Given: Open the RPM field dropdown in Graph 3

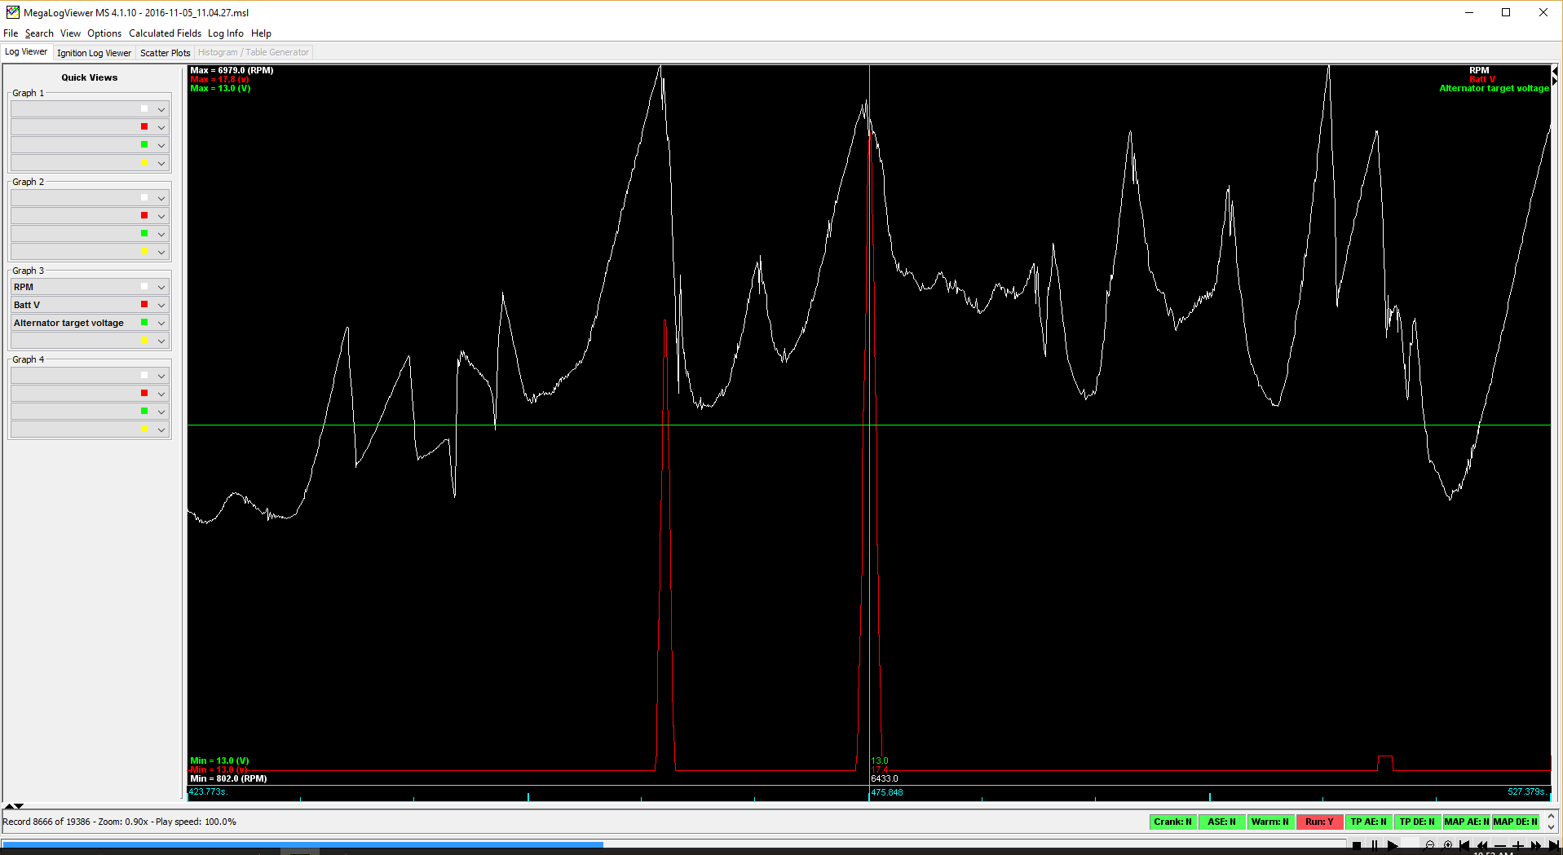Looking at the screenshot, I should (x=161, y=288).
